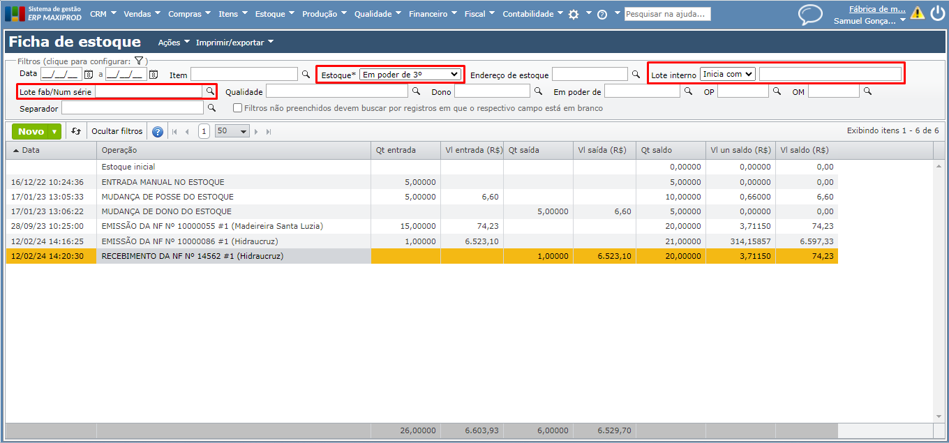This screenshot has width=949, height=443.
Task: Click the Item field search magnifier
Action: pyautogui.click(x=306, y=74)
